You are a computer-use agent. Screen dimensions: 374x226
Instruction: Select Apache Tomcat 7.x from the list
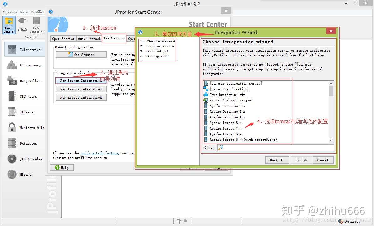tap(226, 128)
